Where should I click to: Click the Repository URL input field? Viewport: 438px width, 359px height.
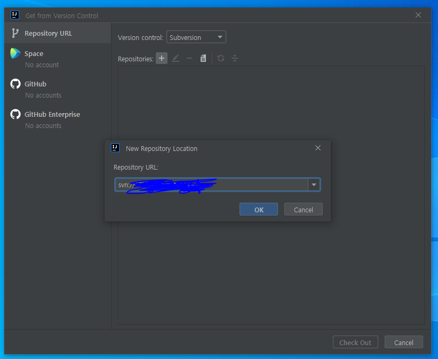(x=211, y=185)
